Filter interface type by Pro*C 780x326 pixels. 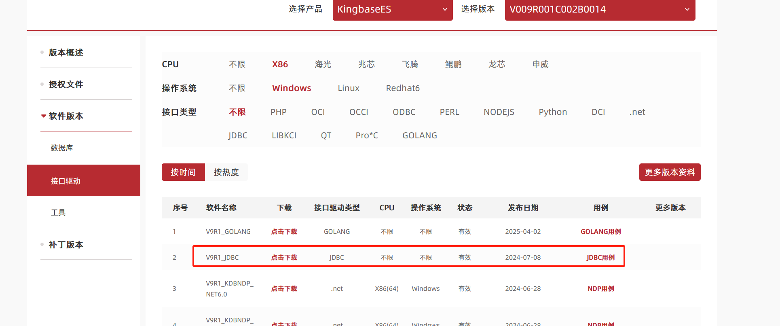click(x=367, y=135)
